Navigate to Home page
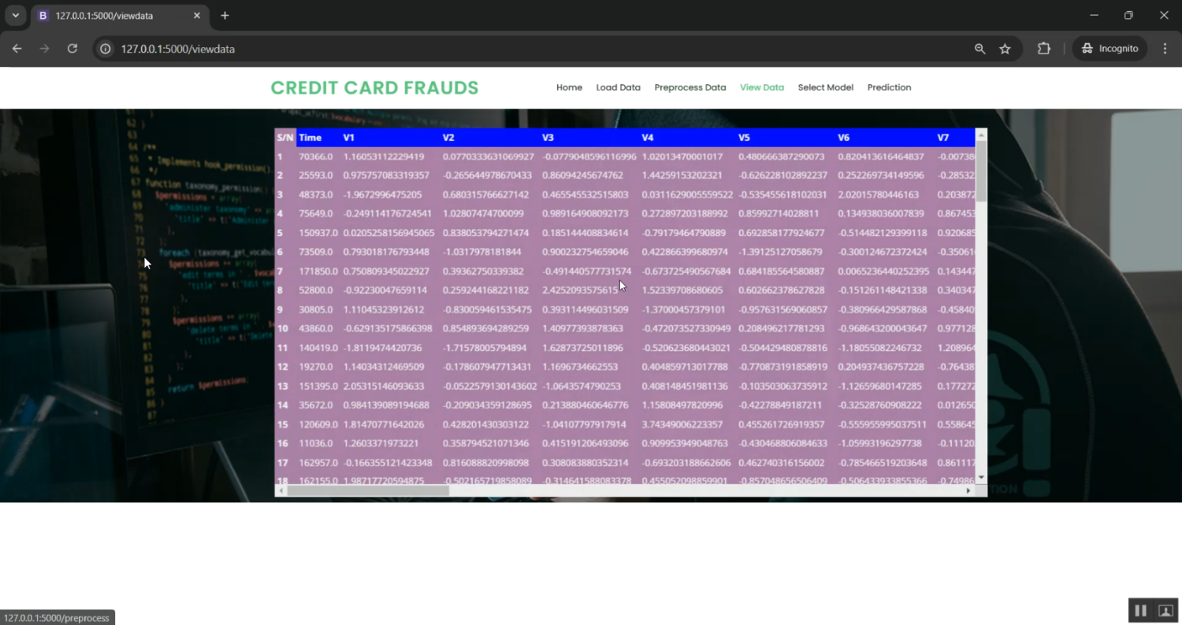The width and height of the screenshot is (1182, 625). pos(569,87)
